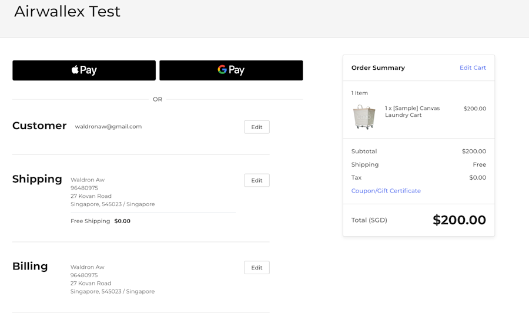Edit the Shipping address section
Screen dimensions: 529x320
(x=257, y=180)
